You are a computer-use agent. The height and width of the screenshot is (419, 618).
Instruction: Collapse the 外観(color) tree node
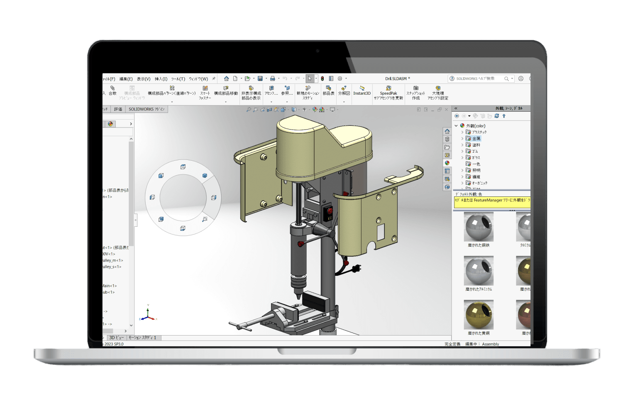[457, 125]
